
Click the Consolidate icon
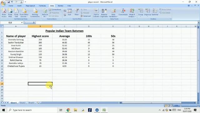pyautogui.click(x=123, y=12)
